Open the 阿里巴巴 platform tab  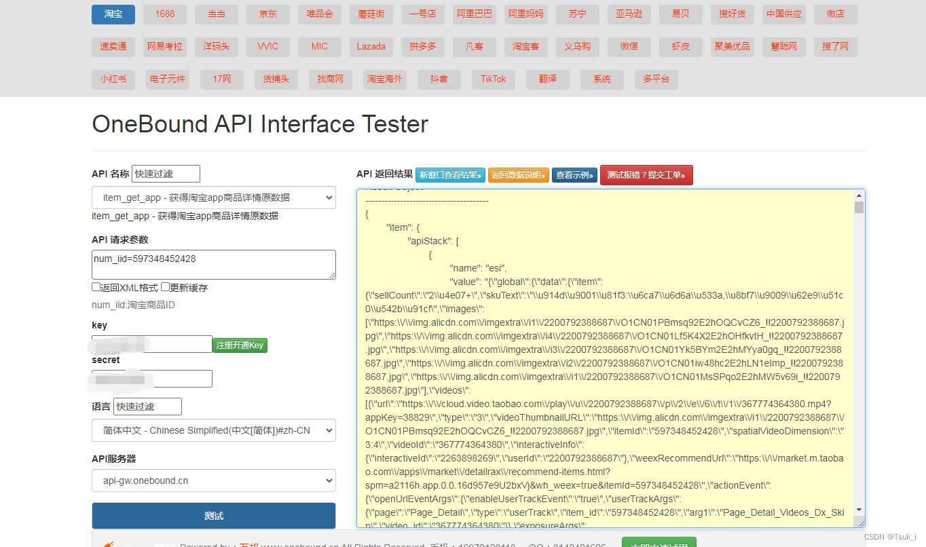coord(475,14)
